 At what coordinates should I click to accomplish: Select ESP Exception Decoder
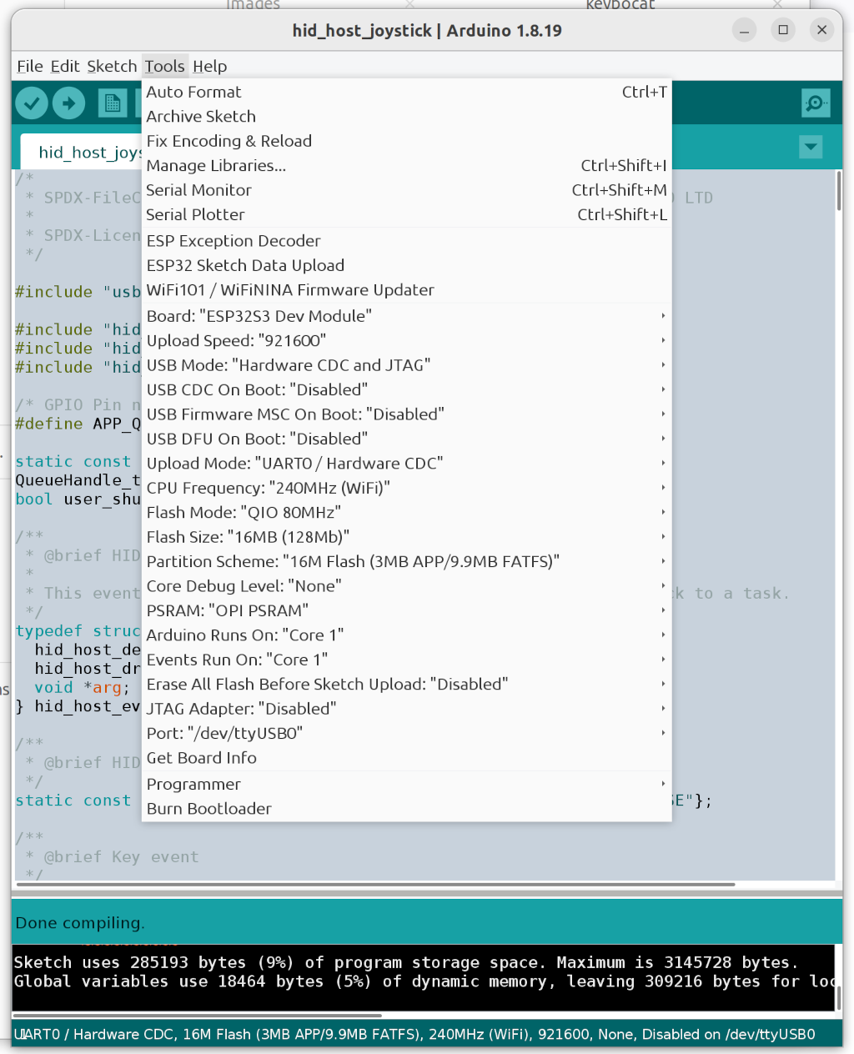tap(407, 241)
